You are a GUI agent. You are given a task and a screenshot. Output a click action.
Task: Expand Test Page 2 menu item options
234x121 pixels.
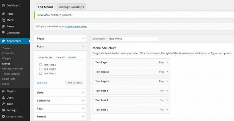(167, 72)
